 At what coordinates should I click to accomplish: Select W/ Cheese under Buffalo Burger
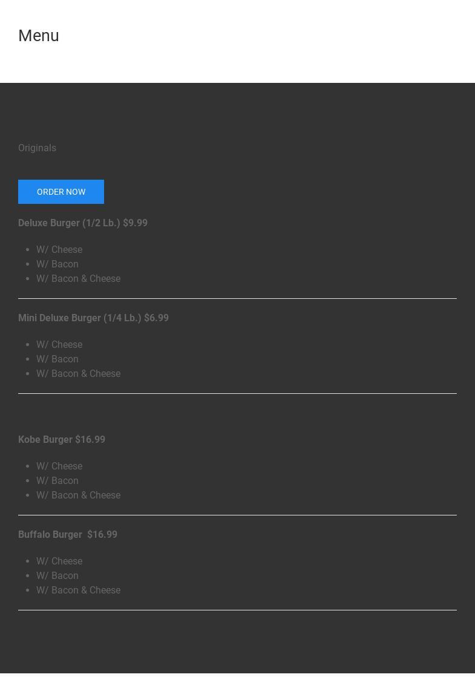coord(59,561)
